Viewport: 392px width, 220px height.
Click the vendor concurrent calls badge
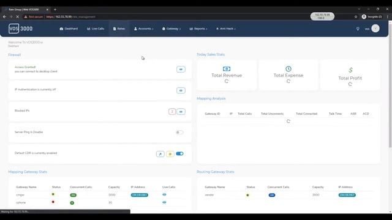[272, 195]
